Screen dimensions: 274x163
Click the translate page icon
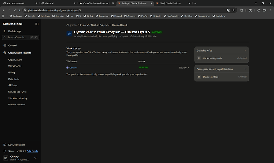click(x=228, y=10)
